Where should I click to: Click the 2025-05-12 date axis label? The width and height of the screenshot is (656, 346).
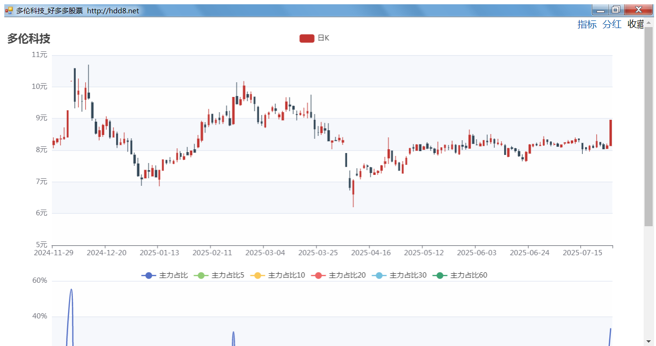(424, 253)
